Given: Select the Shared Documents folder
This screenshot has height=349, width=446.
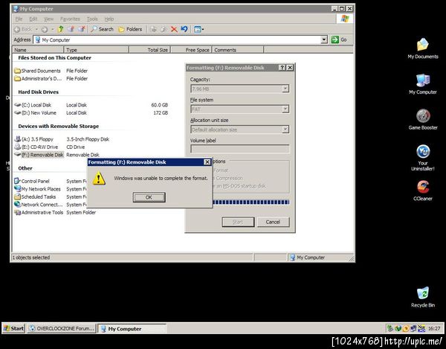Looking at the screenshot, I should (38, 71).
